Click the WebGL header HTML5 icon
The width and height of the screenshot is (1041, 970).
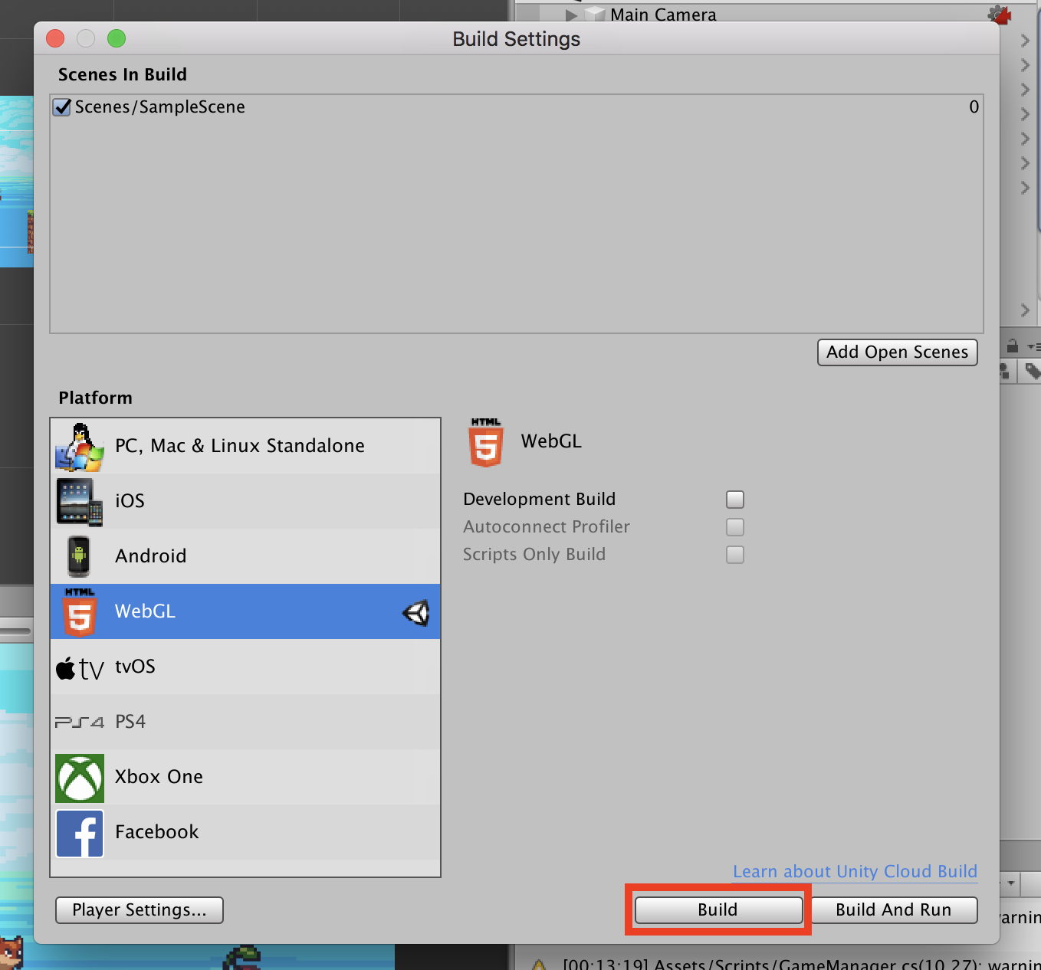click(486, 442)
